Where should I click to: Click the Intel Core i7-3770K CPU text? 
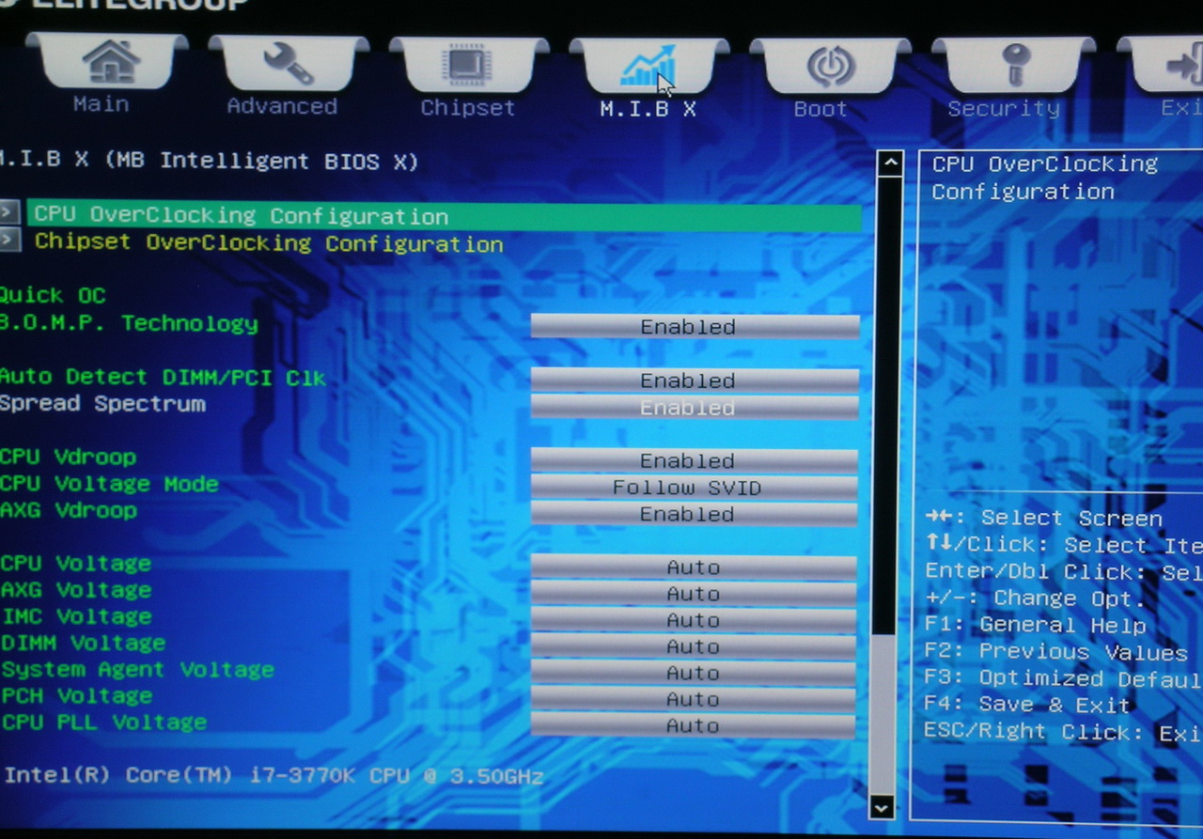coord(274,777)
